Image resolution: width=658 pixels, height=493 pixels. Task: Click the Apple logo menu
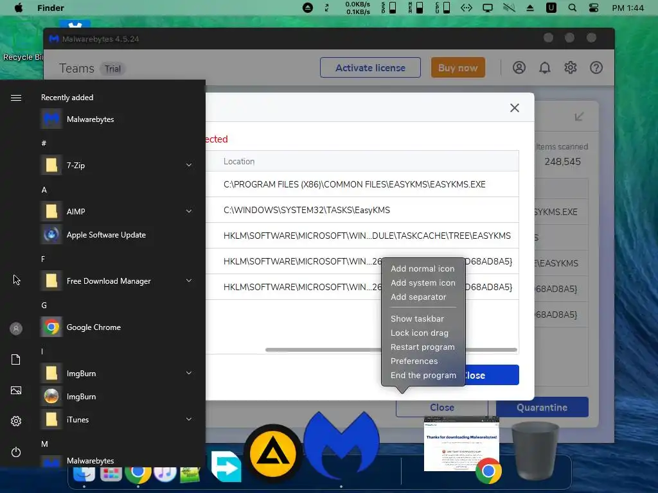coord(19,8)
